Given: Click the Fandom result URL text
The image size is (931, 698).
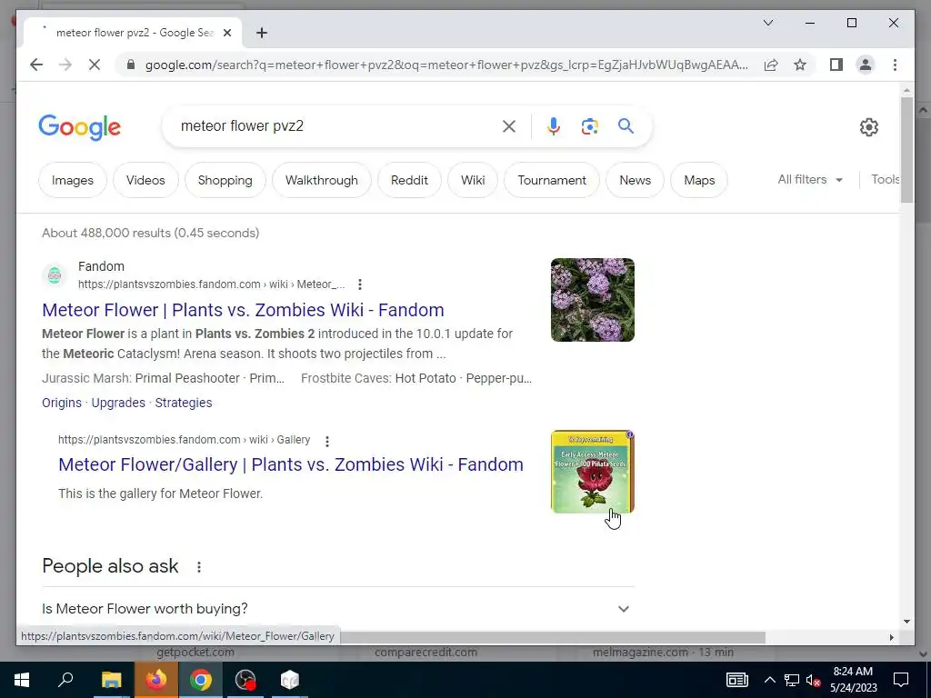Looking at the screenshot, I should (211, 284).
